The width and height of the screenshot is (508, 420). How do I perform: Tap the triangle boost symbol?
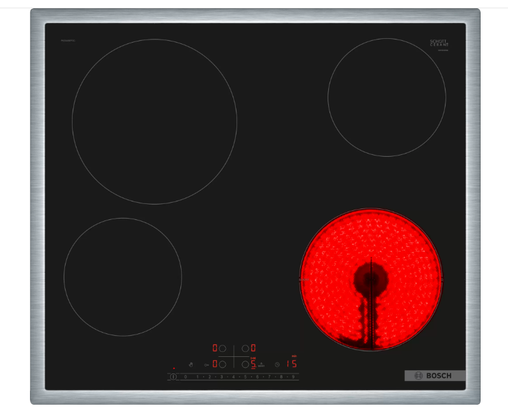(x=261, y=365)
